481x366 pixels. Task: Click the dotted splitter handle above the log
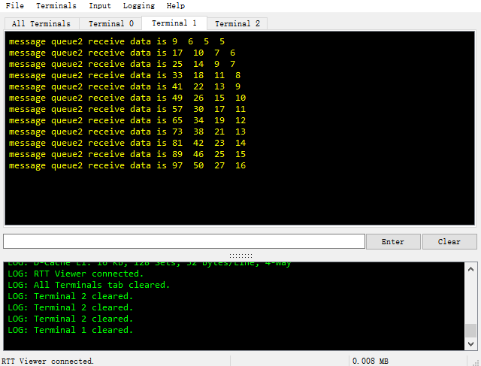tap(240, 256)
